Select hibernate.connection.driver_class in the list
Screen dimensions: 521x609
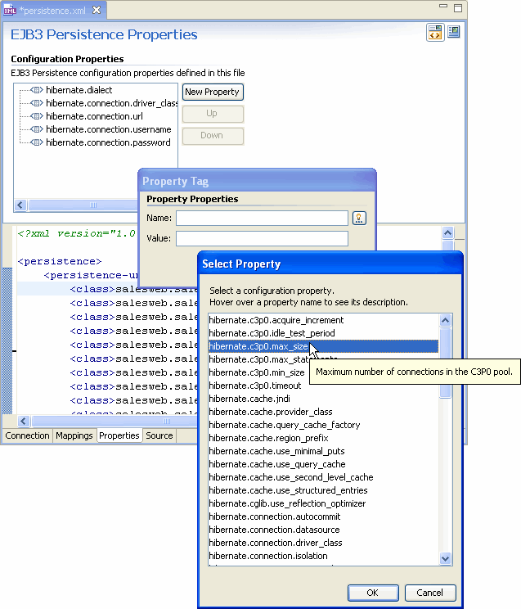coord(323,543)
